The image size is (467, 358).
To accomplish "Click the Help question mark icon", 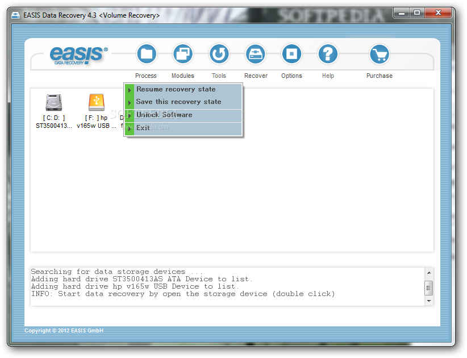I will pos(328,54).
